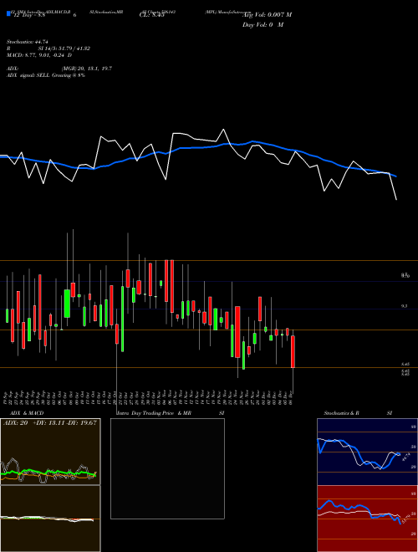
Task: Open the blue Stochastics mini chart
Action: click(367, 452)
